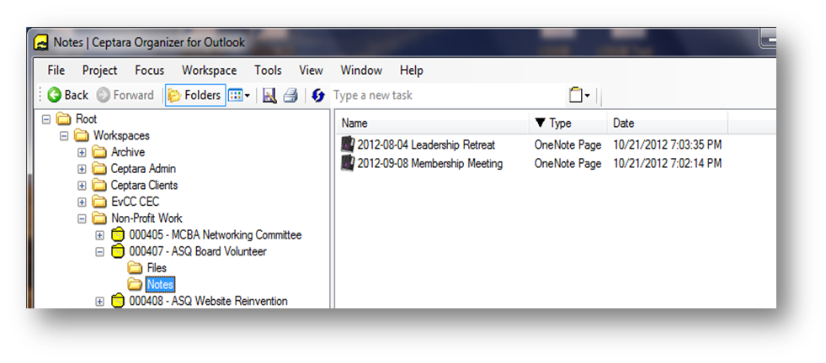Open the Workspace menu
The height and width of the screenshot is (363, 826).
209,71
